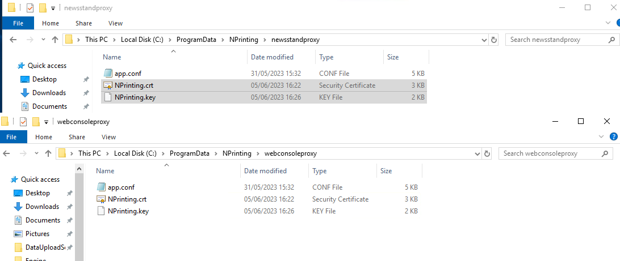This screenshot has height=261, width=620.
Task: Select NPrinting.crt certificate icon in webconsoleproxy window
Action: 101,199
